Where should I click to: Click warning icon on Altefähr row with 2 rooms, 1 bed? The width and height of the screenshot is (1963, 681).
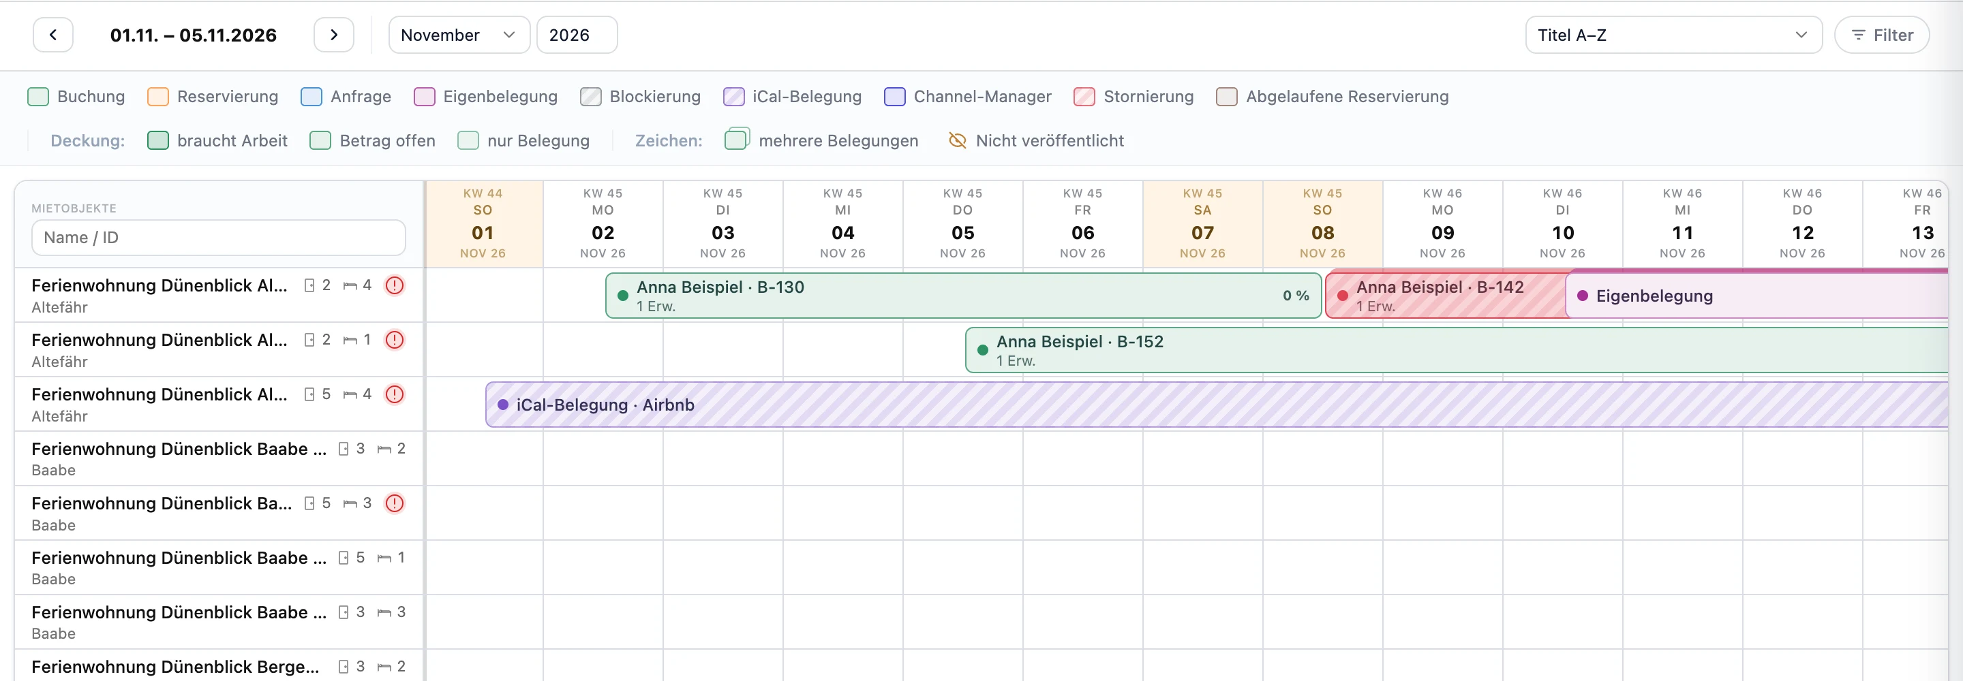pyautogui.click(x=394, y=340)
